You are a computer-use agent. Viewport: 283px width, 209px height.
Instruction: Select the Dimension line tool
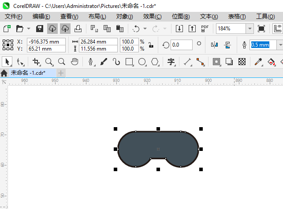pos(187,62)
